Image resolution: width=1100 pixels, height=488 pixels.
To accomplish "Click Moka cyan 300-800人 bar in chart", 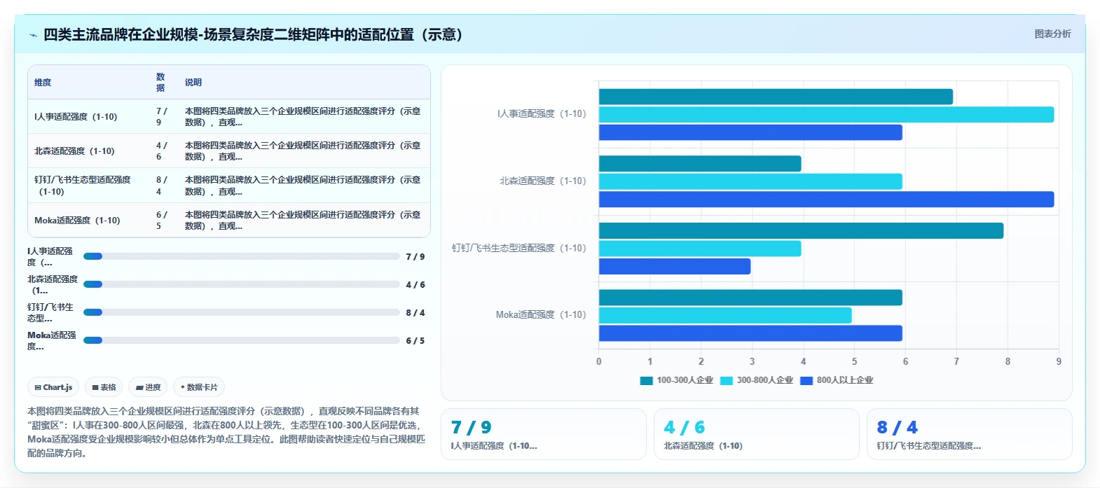I will point(725,315).
